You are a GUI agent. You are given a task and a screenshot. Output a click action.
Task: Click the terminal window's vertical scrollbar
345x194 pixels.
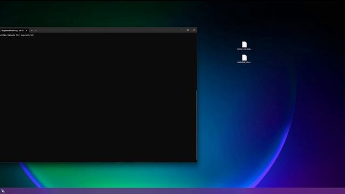196,125
